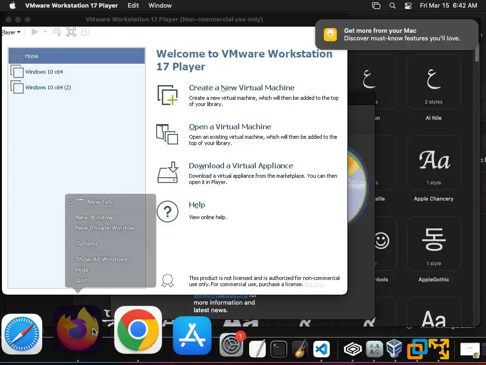Image resolution: width=486 pixels, height=365 pixels.
Task: Click the Help question mark icon
Action: 168,211
